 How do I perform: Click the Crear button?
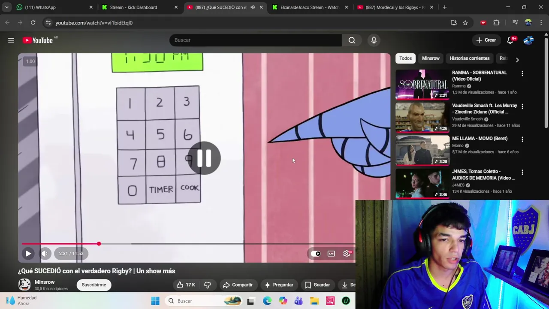click(486, 40)
